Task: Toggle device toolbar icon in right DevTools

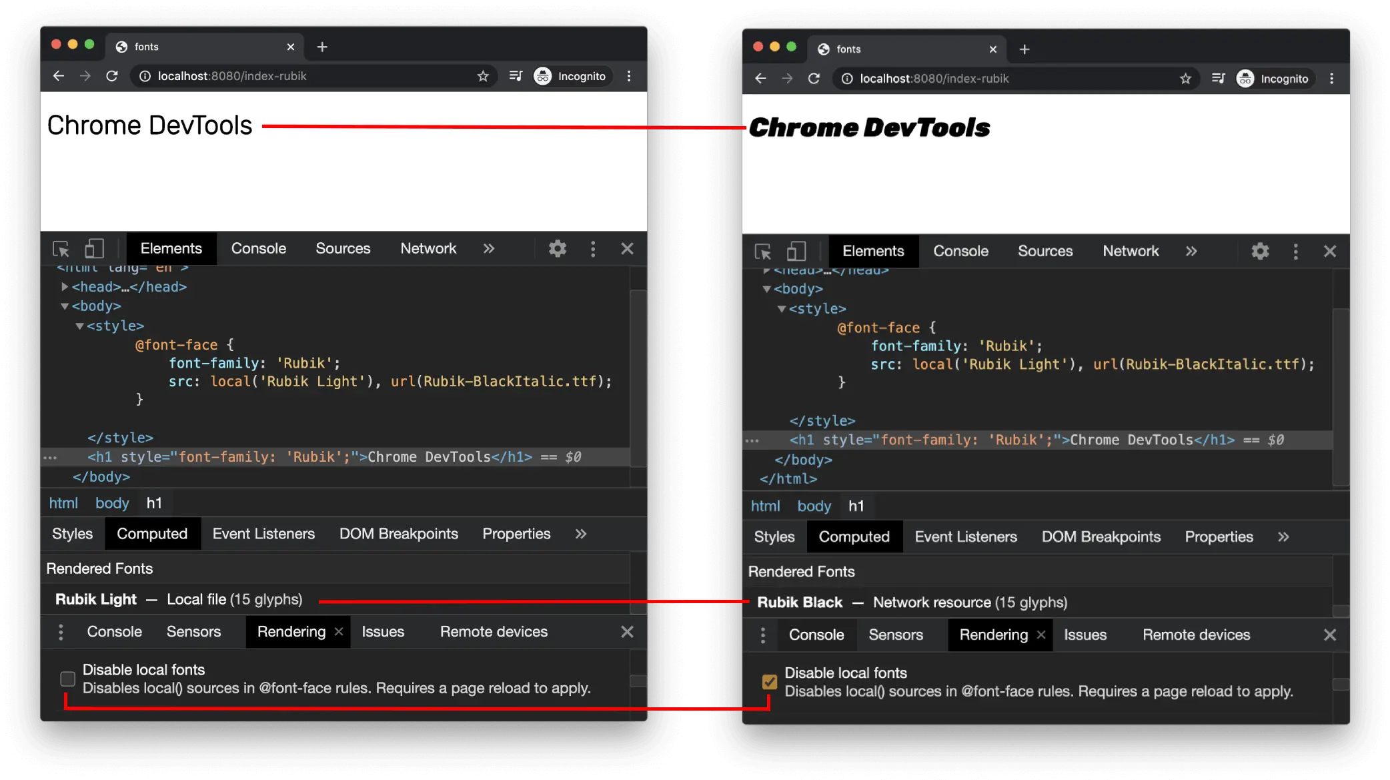Action: click(797, 252)
